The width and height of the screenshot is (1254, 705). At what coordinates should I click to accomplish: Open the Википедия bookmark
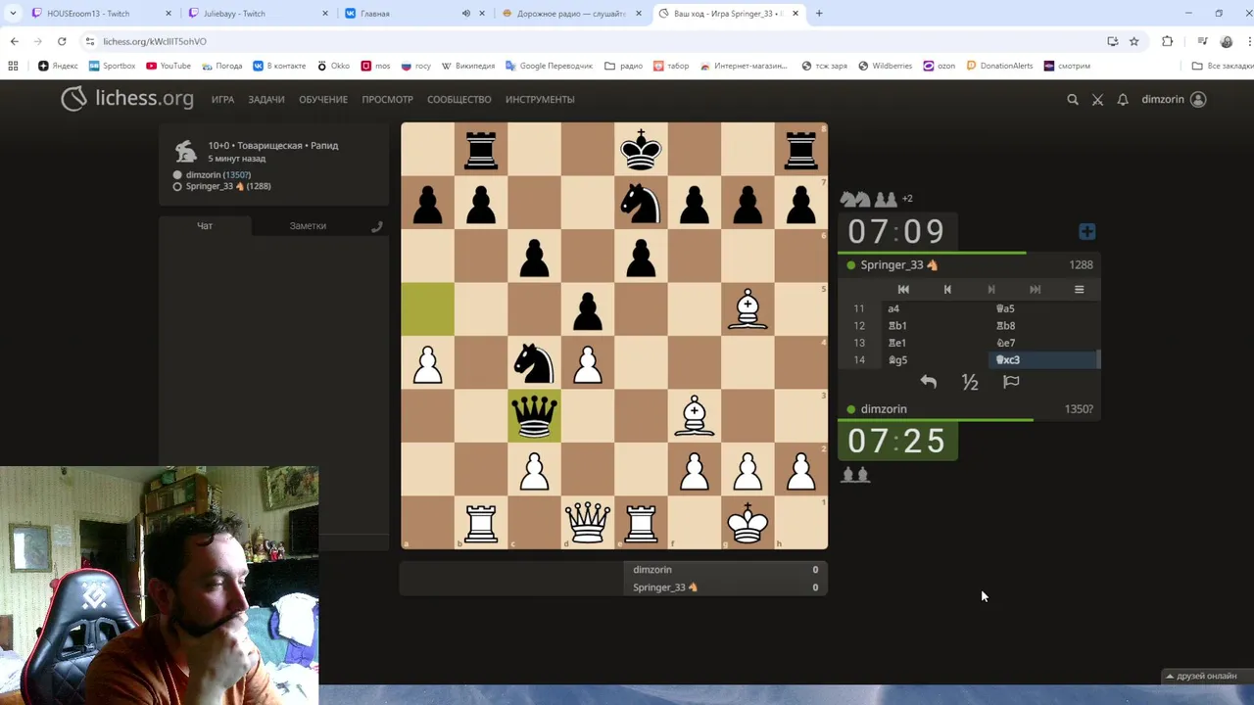468,66
